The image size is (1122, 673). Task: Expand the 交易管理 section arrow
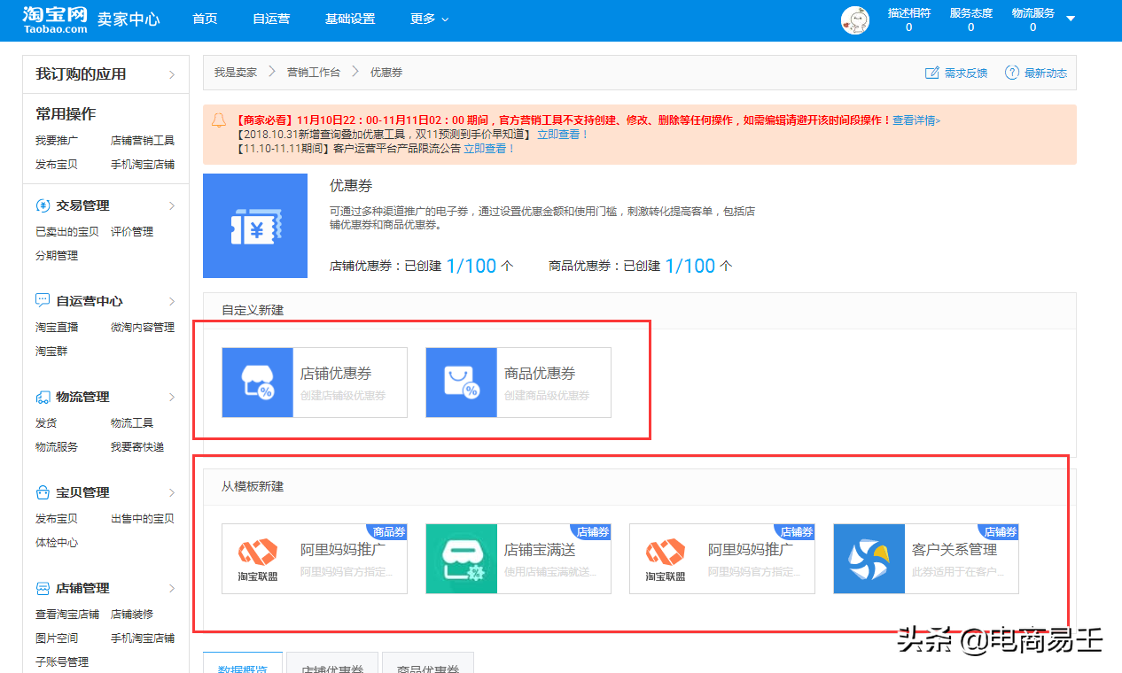click(x=172, y=205)
